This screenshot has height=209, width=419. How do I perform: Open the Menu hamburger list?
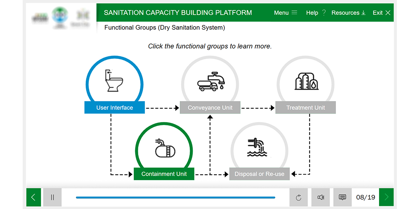[x=285, y=13]
